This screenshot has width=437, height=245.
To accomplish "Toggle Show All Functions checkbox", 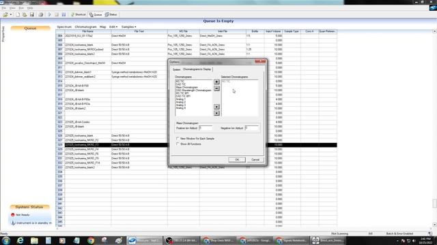I will 178,144.
